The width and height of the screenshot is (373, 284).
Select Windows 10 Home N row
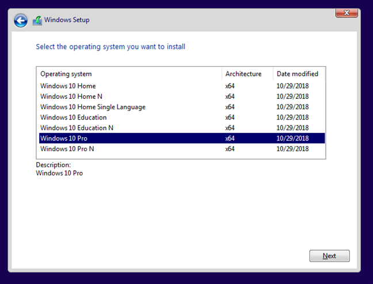182,96
